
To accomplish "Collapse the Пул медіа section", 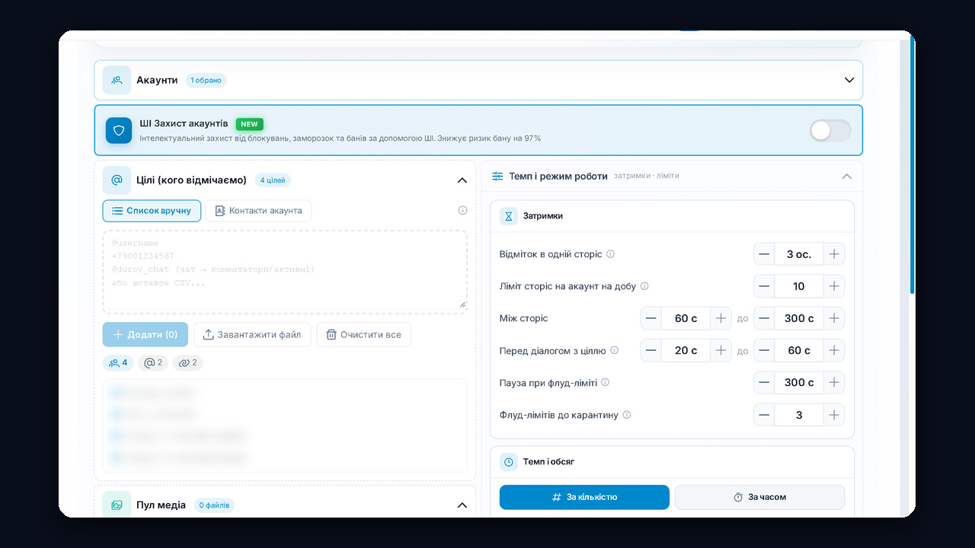I will point(462,505).
